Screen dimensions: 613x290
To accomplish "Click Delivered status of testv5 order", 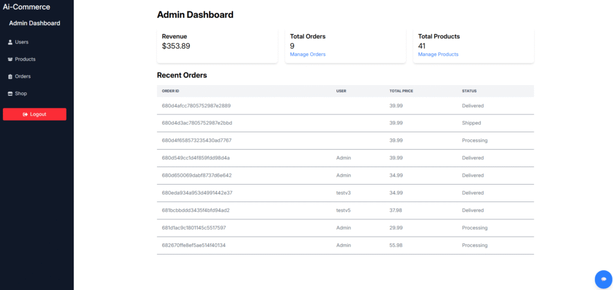I will pyautogui.click(x=473, y=210).
